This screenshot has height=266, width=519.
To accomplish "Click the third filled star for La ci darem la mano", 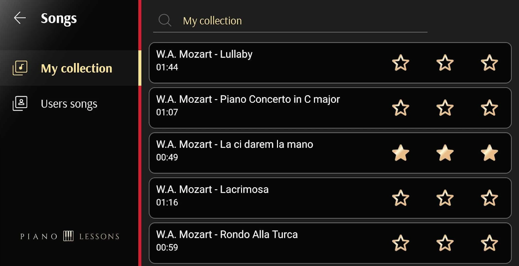I will coord(489,153).
